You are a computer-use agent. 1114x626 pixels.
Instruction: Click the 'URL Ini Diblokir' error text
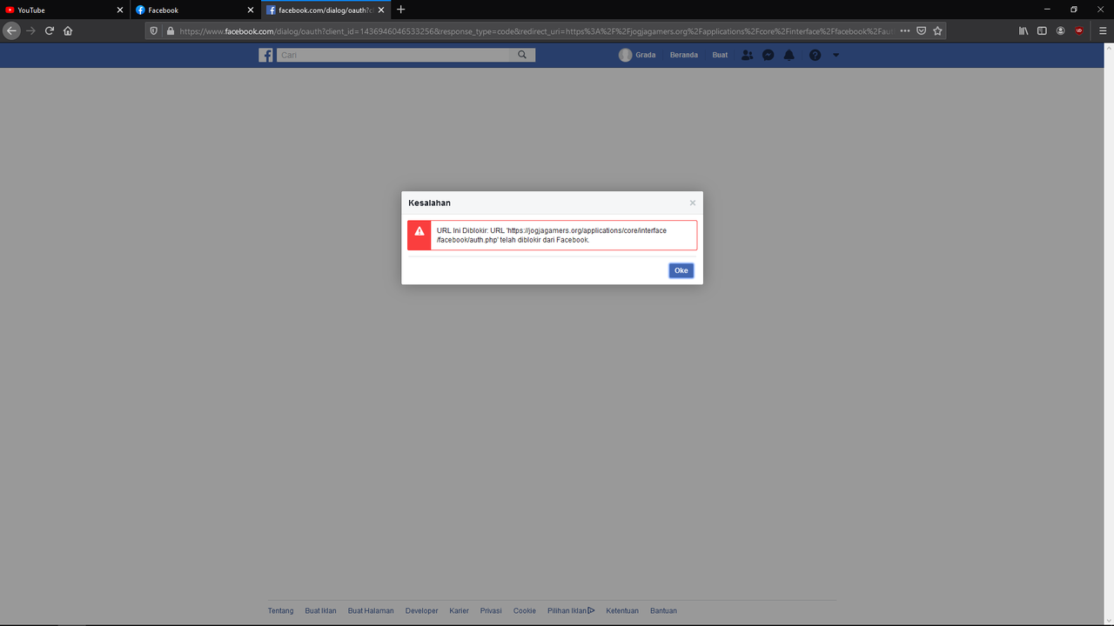point(552,235)
